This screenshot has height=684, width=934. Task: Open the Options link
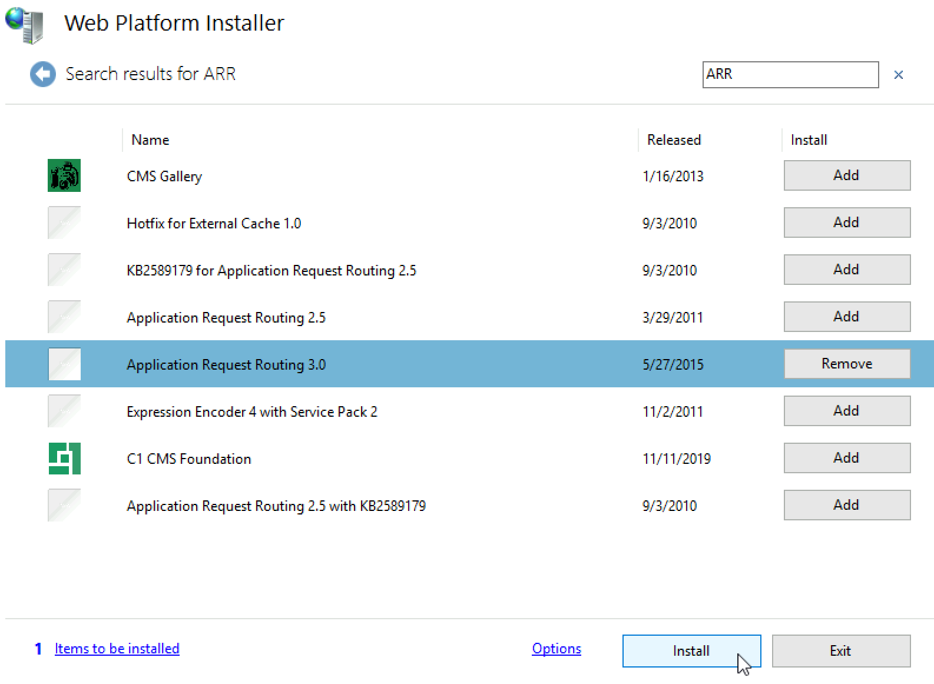coord(557,649)
